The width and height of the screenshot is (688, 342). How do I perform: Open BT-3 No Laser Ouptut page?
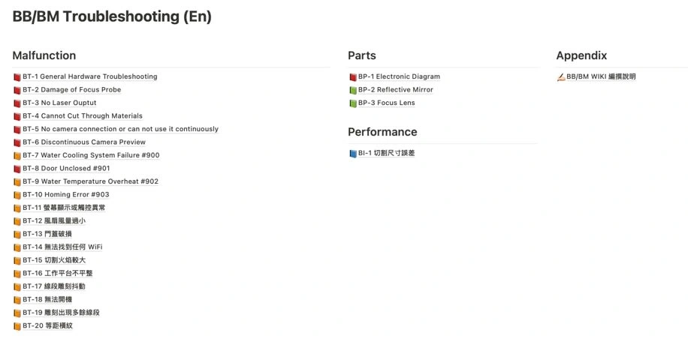pos(59,103)
